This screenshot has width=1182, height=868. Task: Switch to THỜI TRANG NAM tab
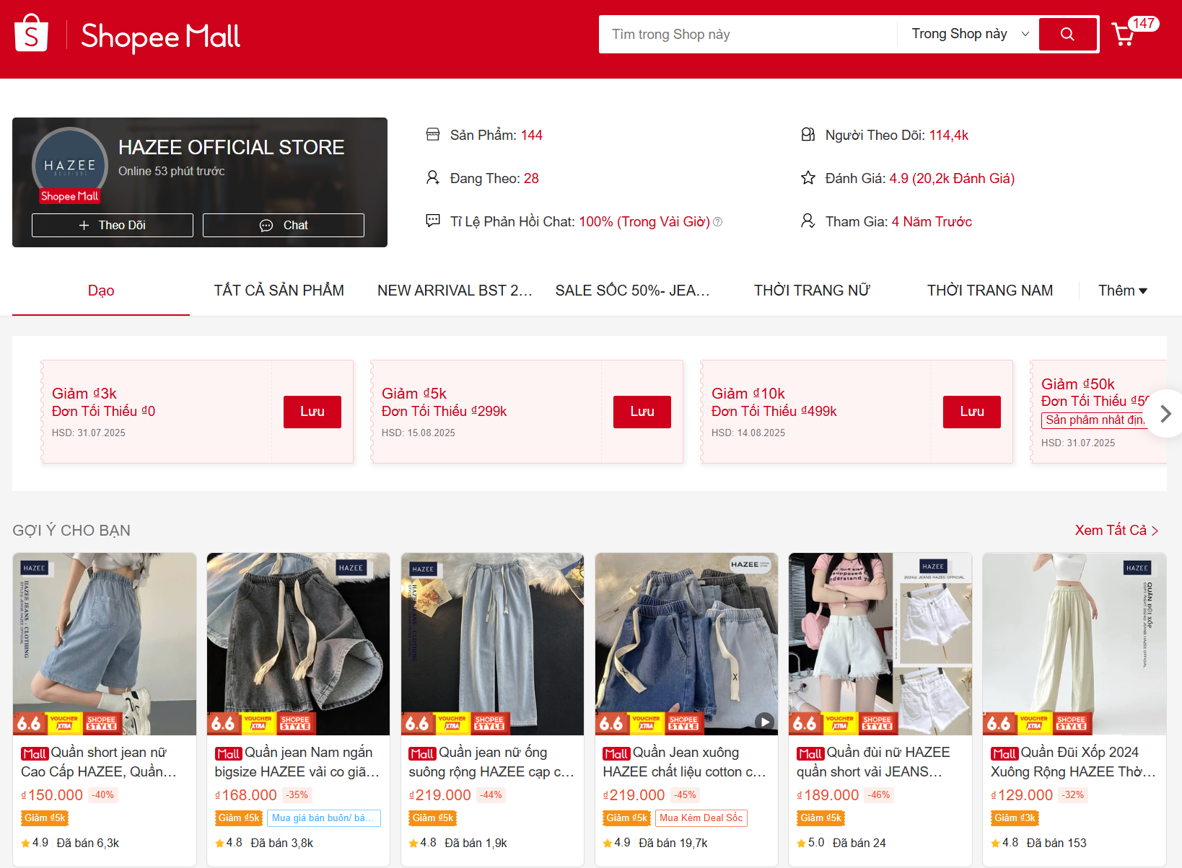pos(990,291)
